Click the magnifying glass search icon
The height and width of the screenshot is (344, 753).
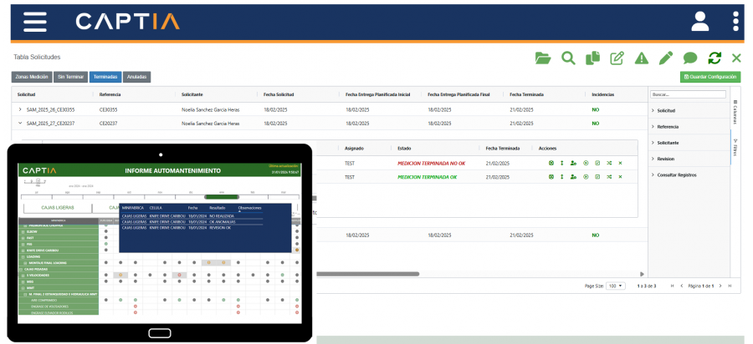[x=568, y=58]
